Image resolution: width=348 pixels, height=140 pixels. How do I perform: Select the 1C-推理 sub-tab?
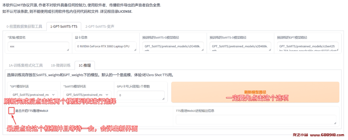(x=85, y=65)
